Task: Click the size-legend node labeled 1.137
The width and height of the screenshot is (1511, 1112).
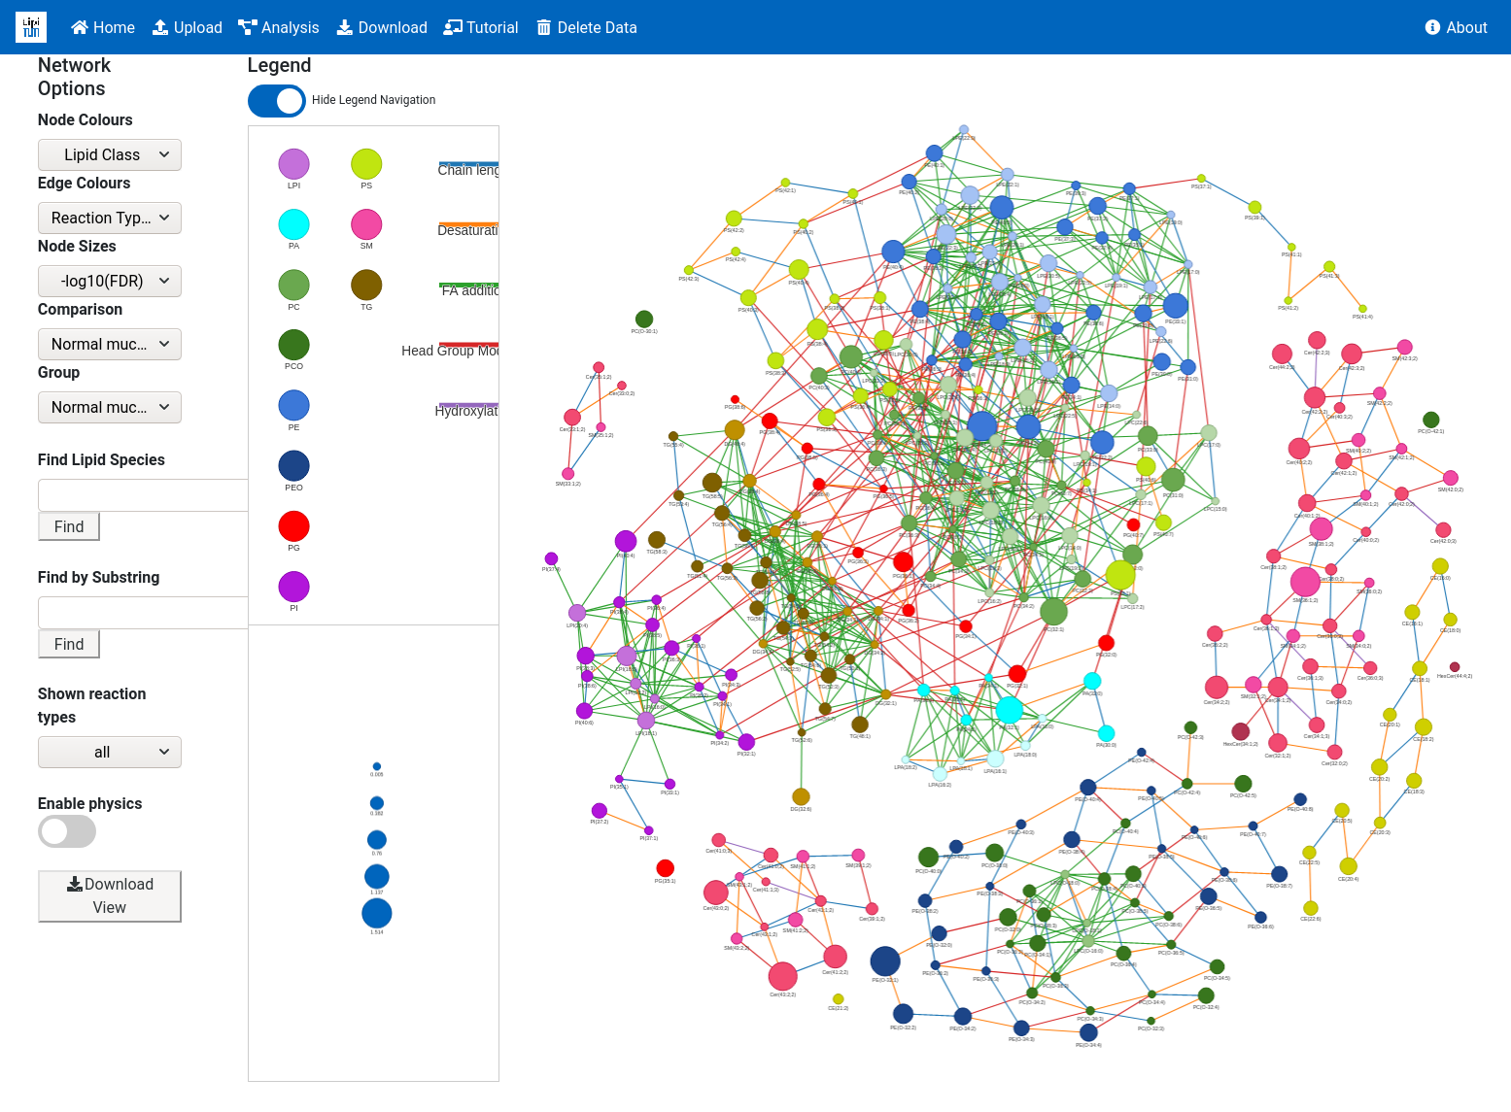Action: [x=377, y=876]
